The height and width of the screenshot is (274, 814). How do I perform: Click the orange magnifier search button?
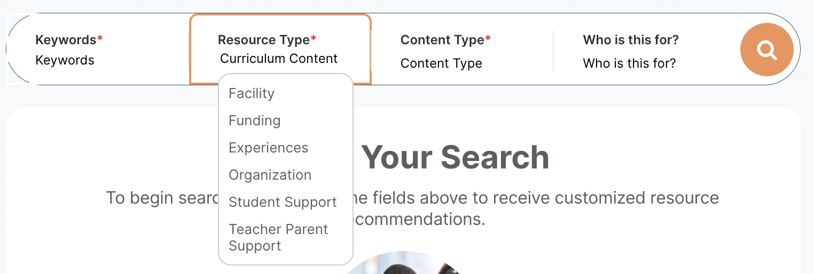pos(766,50)
